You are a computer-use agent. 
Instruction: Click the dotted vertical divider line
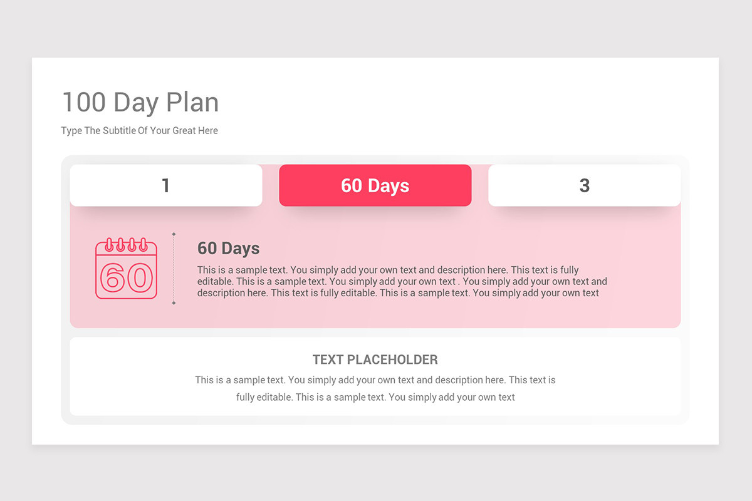tap(174, 268)
